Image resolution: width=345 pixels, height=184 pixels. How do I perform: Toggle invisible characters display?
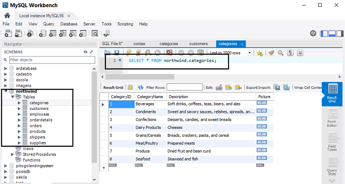pyautogui.click(x=290, y=53)
